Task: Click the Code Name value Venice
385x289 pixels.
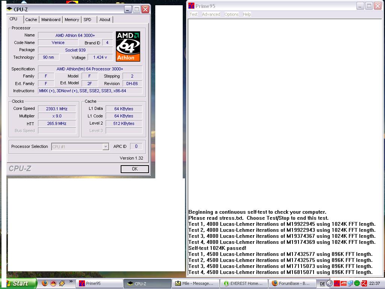Action: coord(58,43)
